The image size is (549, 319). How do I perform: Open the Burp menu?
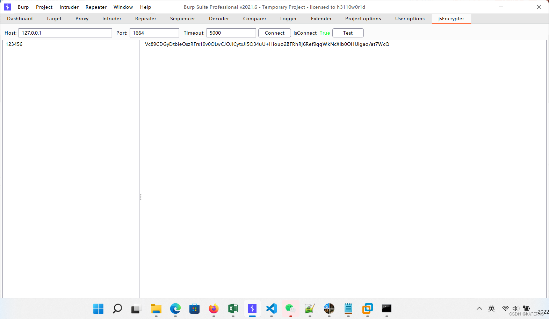tap(23, 7)
